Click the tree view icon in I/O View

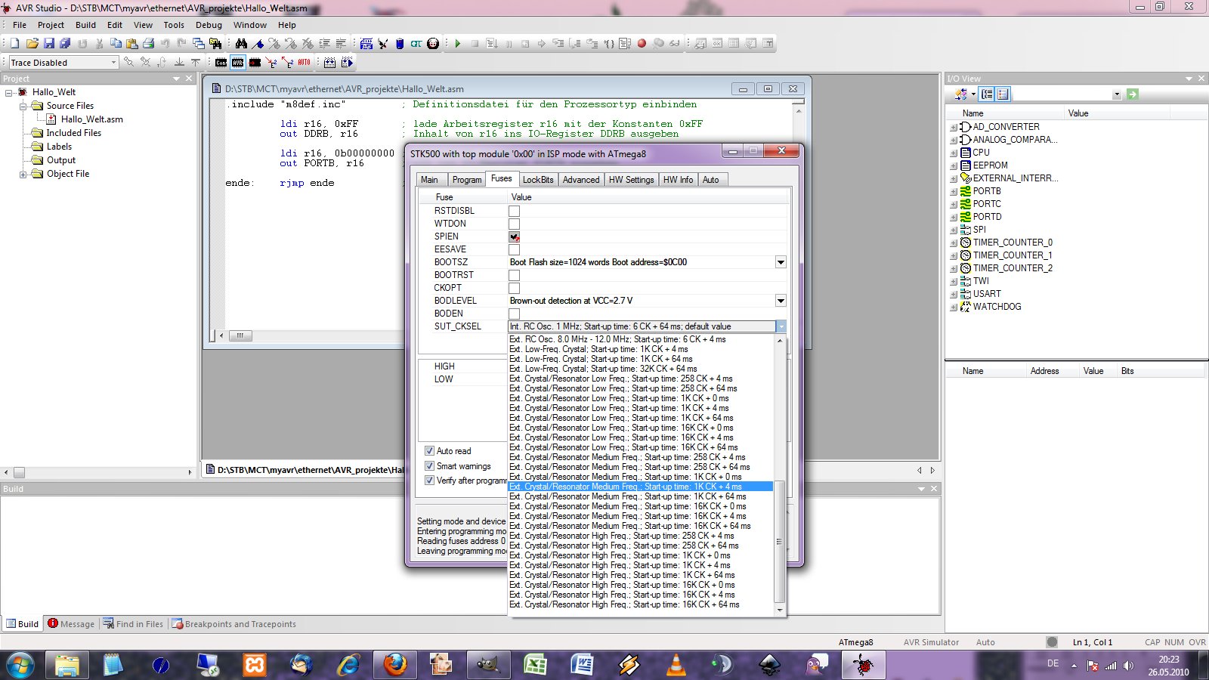(x=987, y=94)
